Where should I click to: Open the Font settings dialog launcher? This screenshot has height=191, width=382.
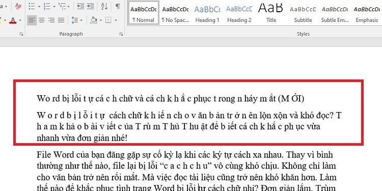coord(21,34)
